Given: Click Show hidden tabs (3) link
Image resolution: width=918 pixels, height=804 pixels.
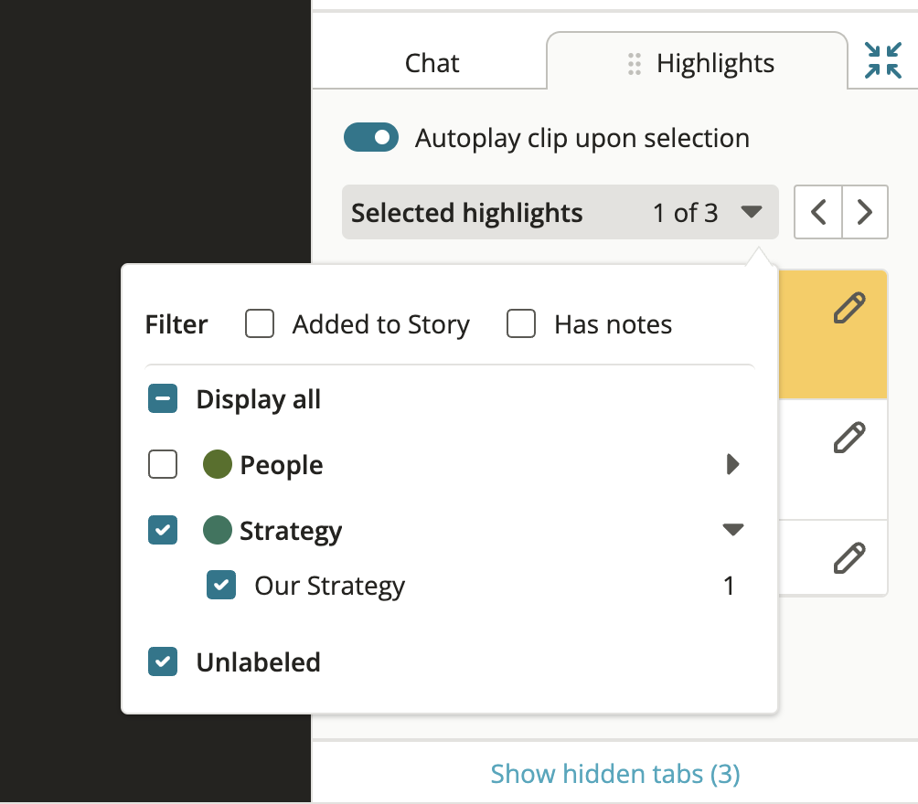Looking at the screenshot, I should coord(614,774).
